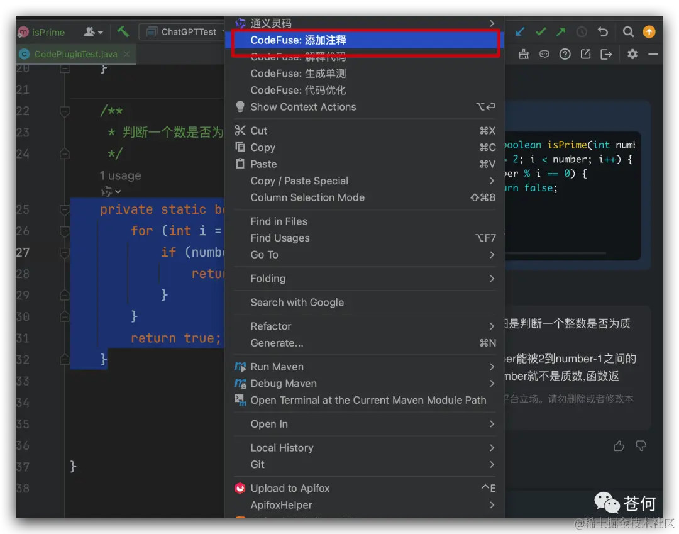
Task: Click line number 33 in gutter
Action: point(23,381)
